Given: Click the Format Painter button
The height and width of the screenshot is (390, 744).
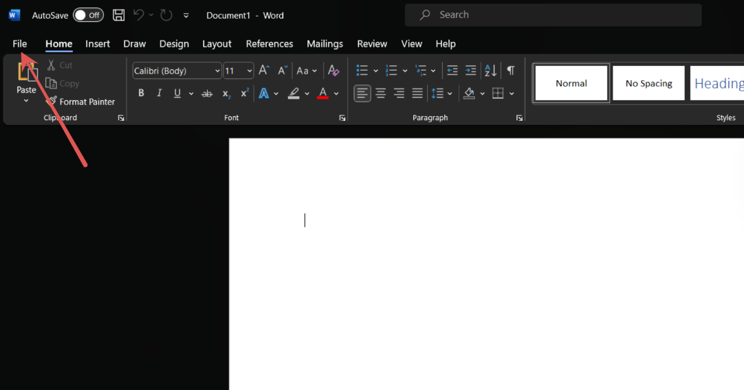Looking at the screenshot, I should point(80,102).
